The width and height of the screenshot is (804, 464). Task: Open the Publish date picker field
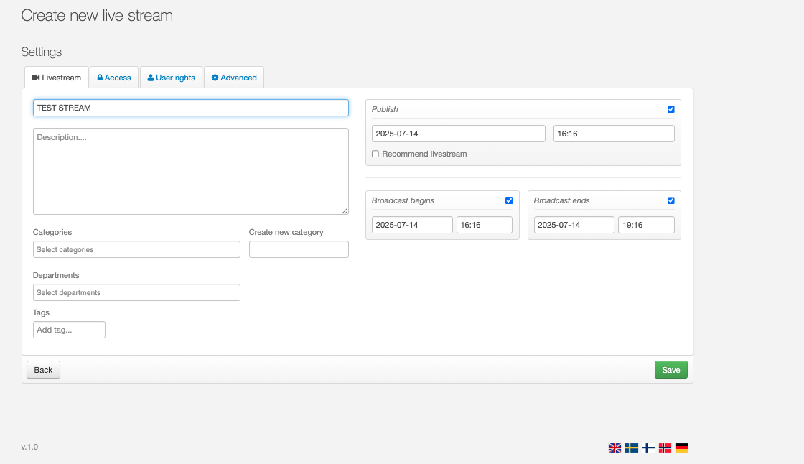459,134
